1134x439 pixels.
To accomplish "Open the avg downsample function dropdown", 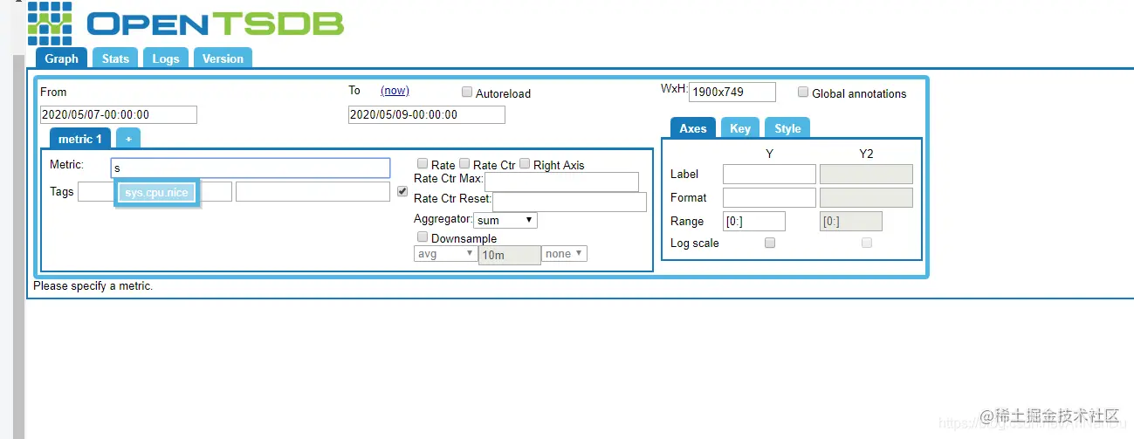I will (x=445, y=253).
